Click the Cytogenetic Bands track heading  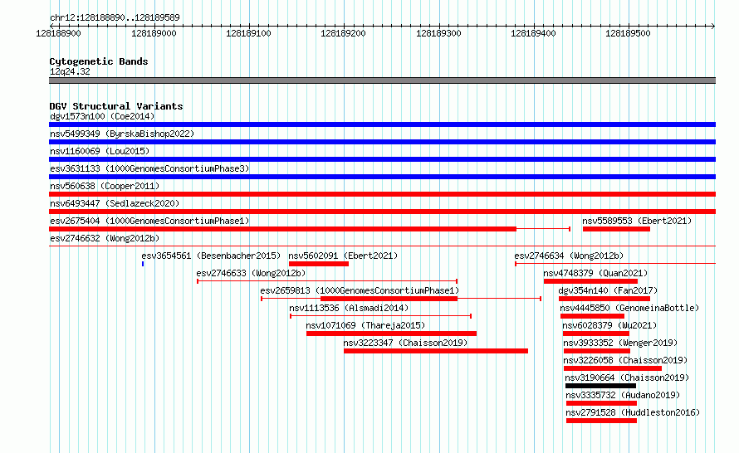click(x=99, y=61)
